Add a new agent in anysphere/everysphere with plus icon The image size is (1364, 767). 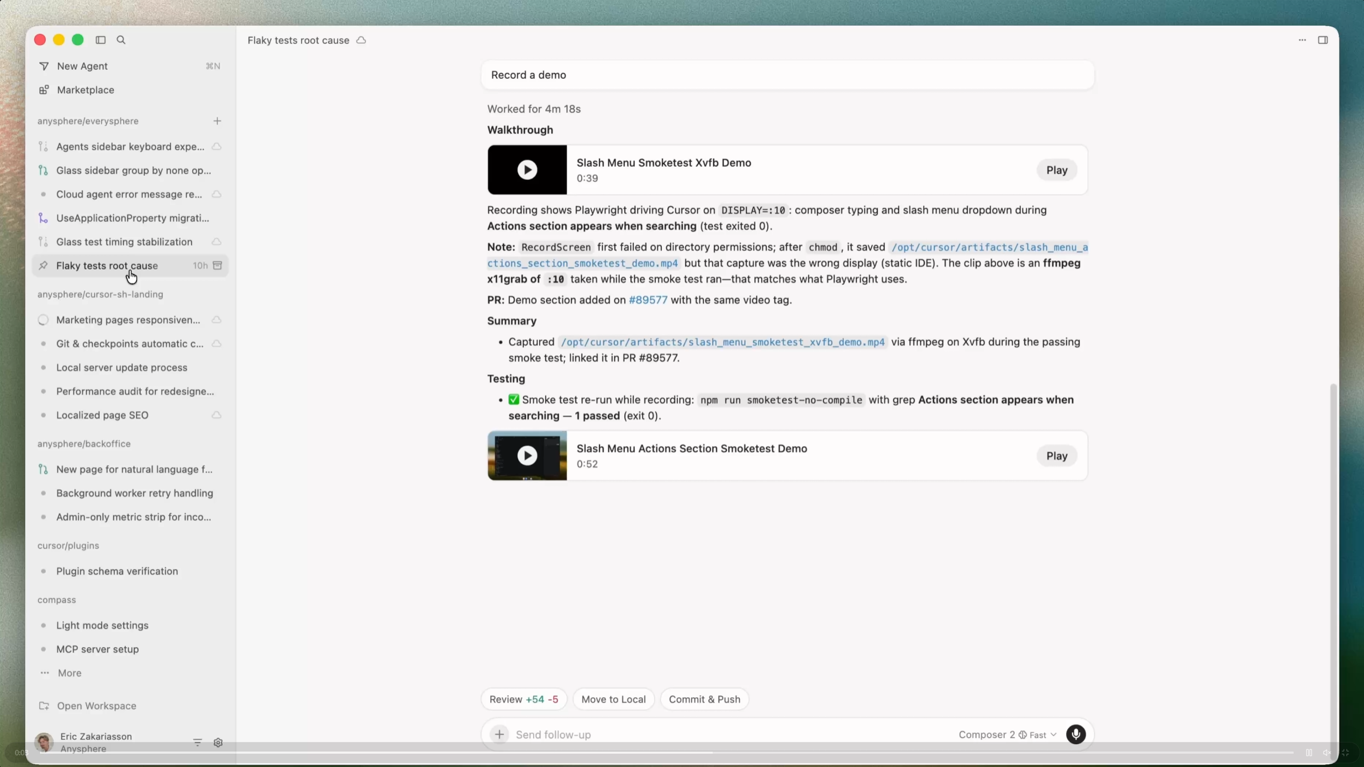[x=217, y=120]
